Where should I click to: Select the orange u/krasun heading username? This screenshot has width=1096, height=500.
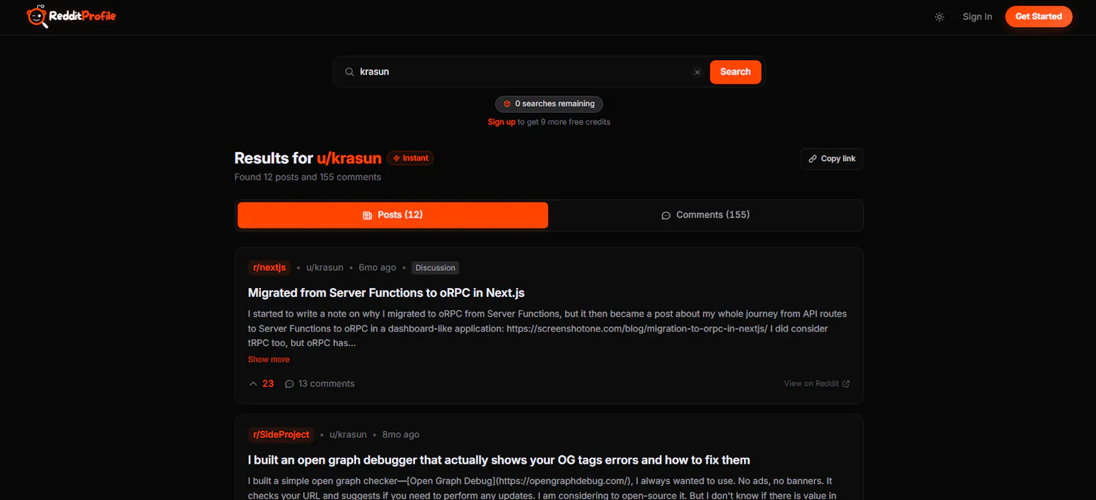pos(349,159)
